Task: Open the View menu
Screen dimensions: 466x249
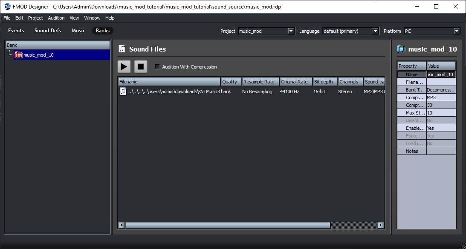Action: click(x=74, y=18)
